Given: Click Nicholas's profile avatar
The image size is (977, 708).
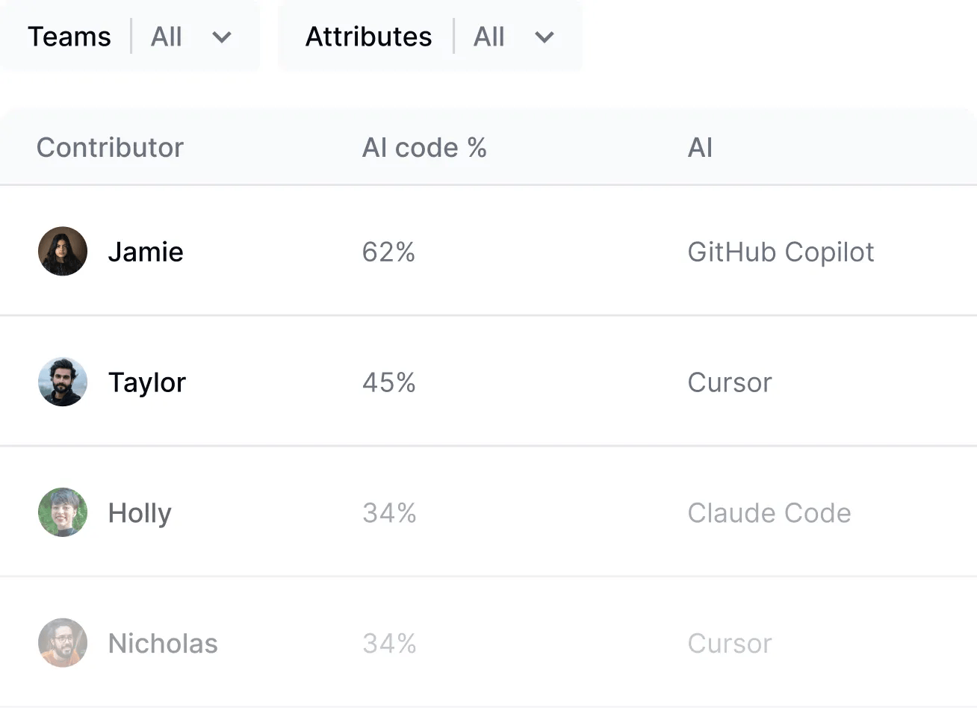Looking at the screenshot, I should 63,643.
